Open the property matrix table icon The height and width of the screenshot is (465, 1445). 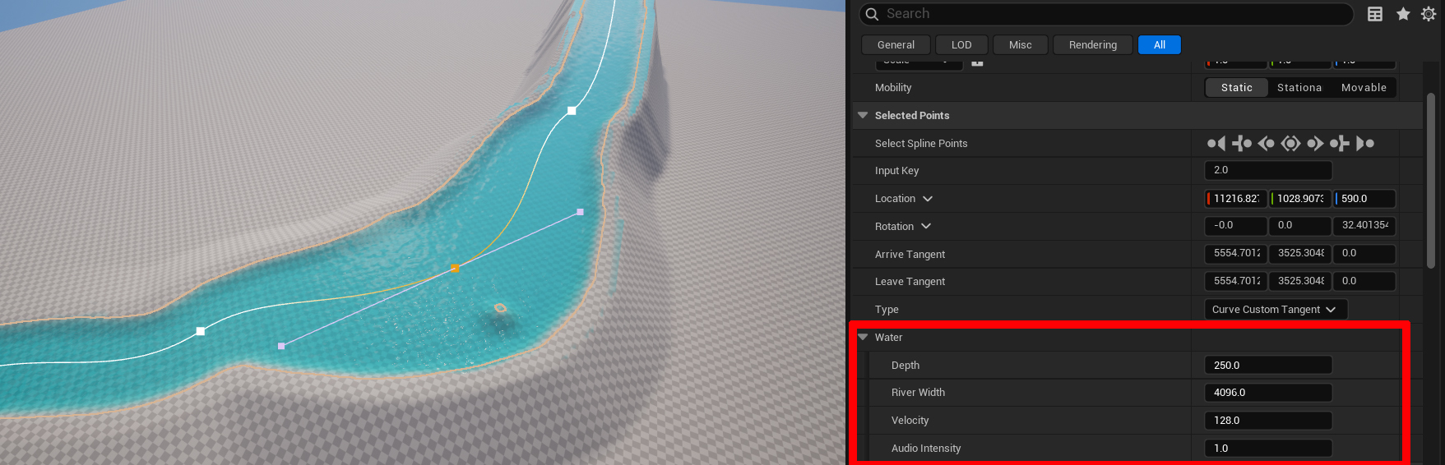pyautogui.click(x=1375, y=14)
